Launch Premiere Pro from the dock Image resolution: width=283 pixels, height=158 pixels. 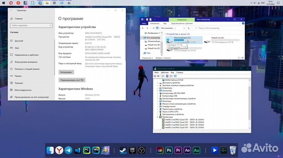click(x=178, y=150)
